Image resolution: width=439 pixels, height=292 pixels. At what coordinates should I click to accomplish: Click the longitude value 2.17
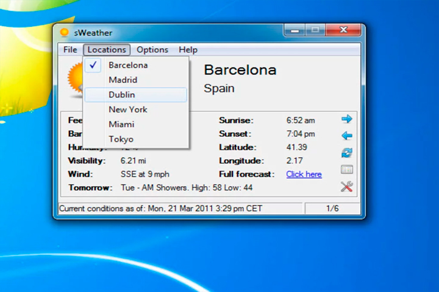(294, 161)
